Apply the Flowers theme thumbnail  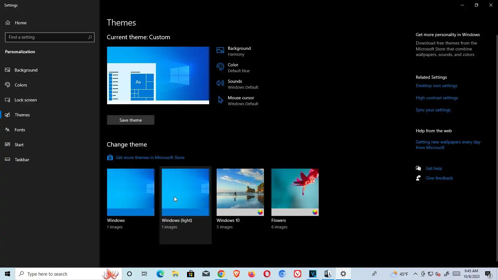point(295,192)
